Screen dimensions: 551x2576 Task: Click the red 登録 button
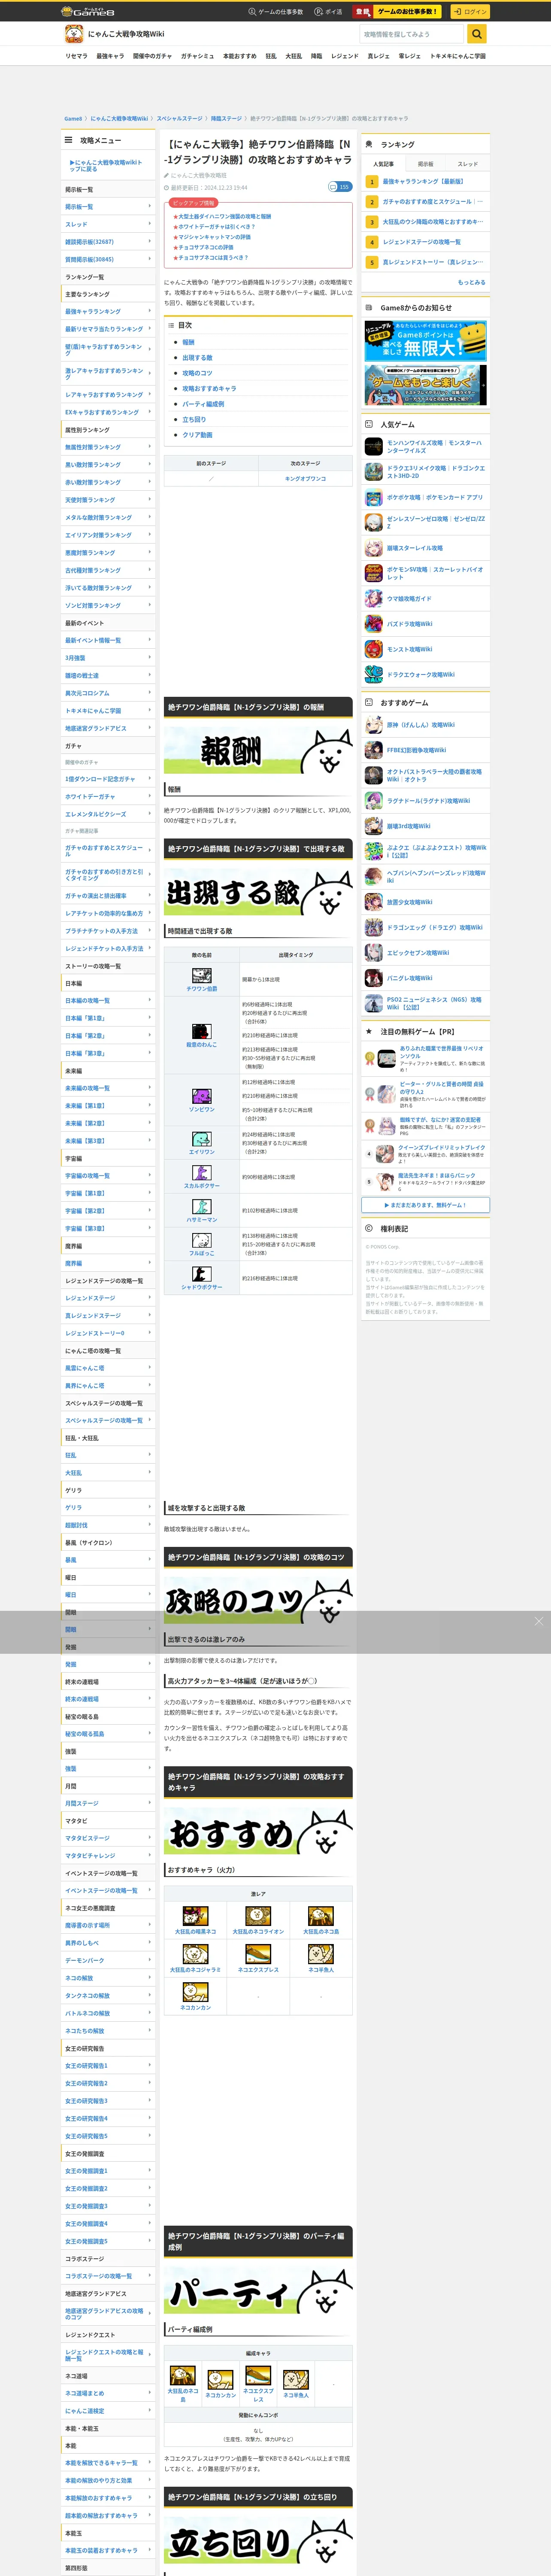[362, 12]
